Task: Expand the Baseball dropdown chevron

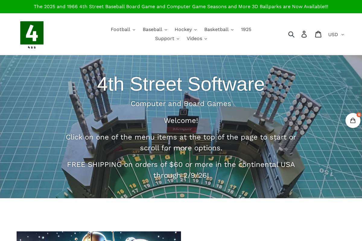Action: 166,30
